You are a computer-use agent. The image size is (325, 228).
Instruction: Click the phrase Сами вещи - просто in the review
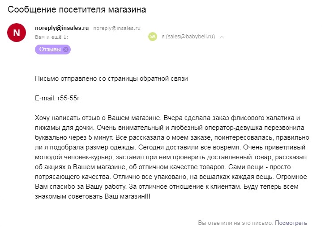(x=260, y=167)
